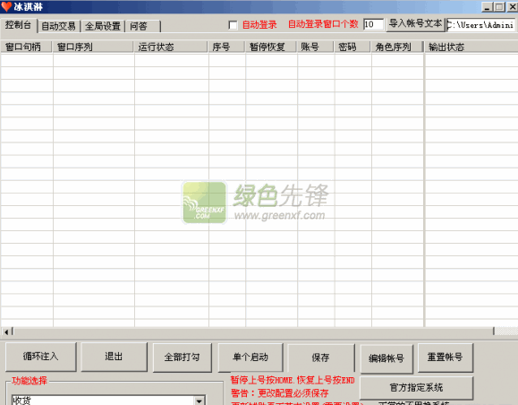The height and width of the screenshot is (405, 518).
Task: Click the 保存 button
Action: tap(321, 358)
